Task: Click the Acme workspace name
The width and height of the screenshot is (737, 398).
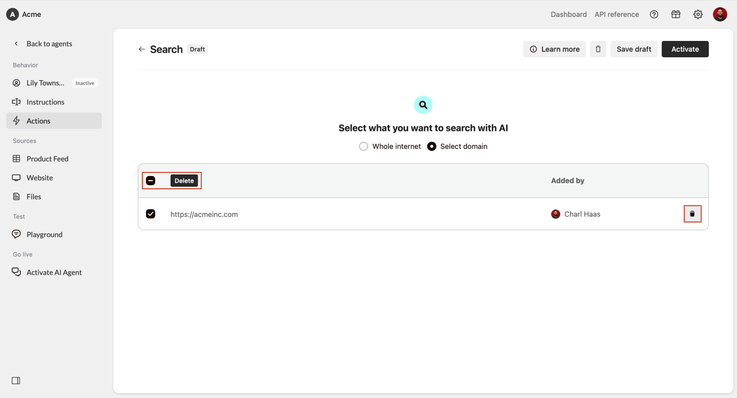Action: click(x=32, y=14)
